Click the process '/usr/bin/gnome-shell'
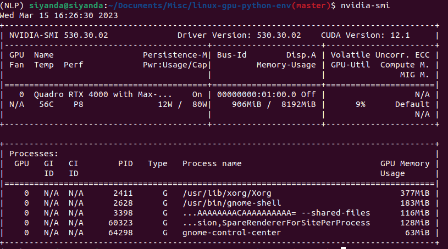The width and height of the screenshot is (448, 249). [232, 203]
